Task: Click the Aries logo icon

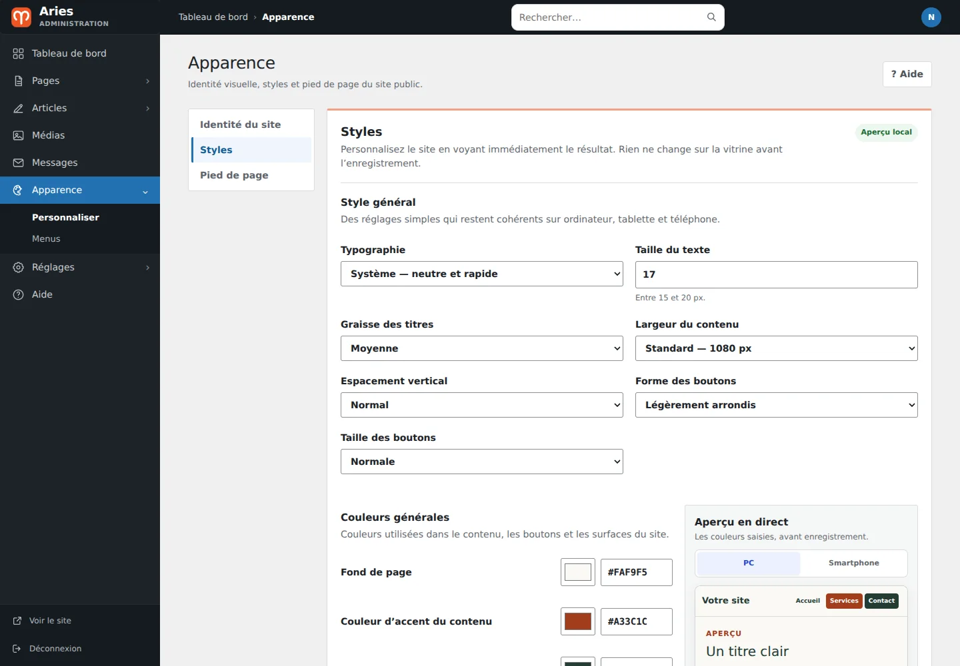Action: click(21, 17)
